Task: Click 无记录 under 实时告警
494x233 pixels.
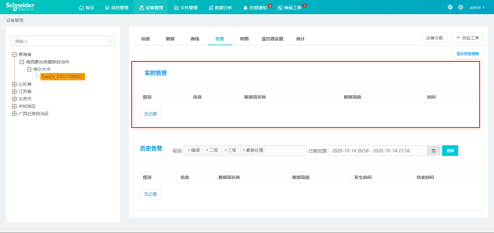Action: 150,114
